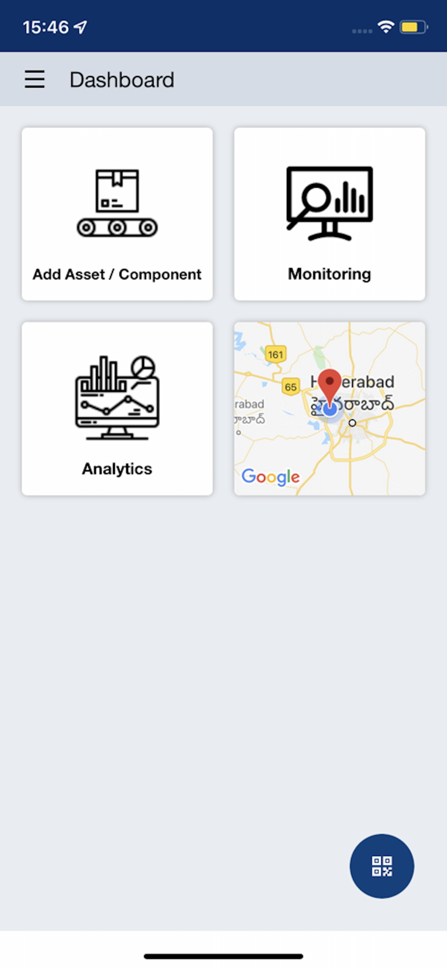
Task: Tap the analytics chart monitor icon
Action: 117,398
